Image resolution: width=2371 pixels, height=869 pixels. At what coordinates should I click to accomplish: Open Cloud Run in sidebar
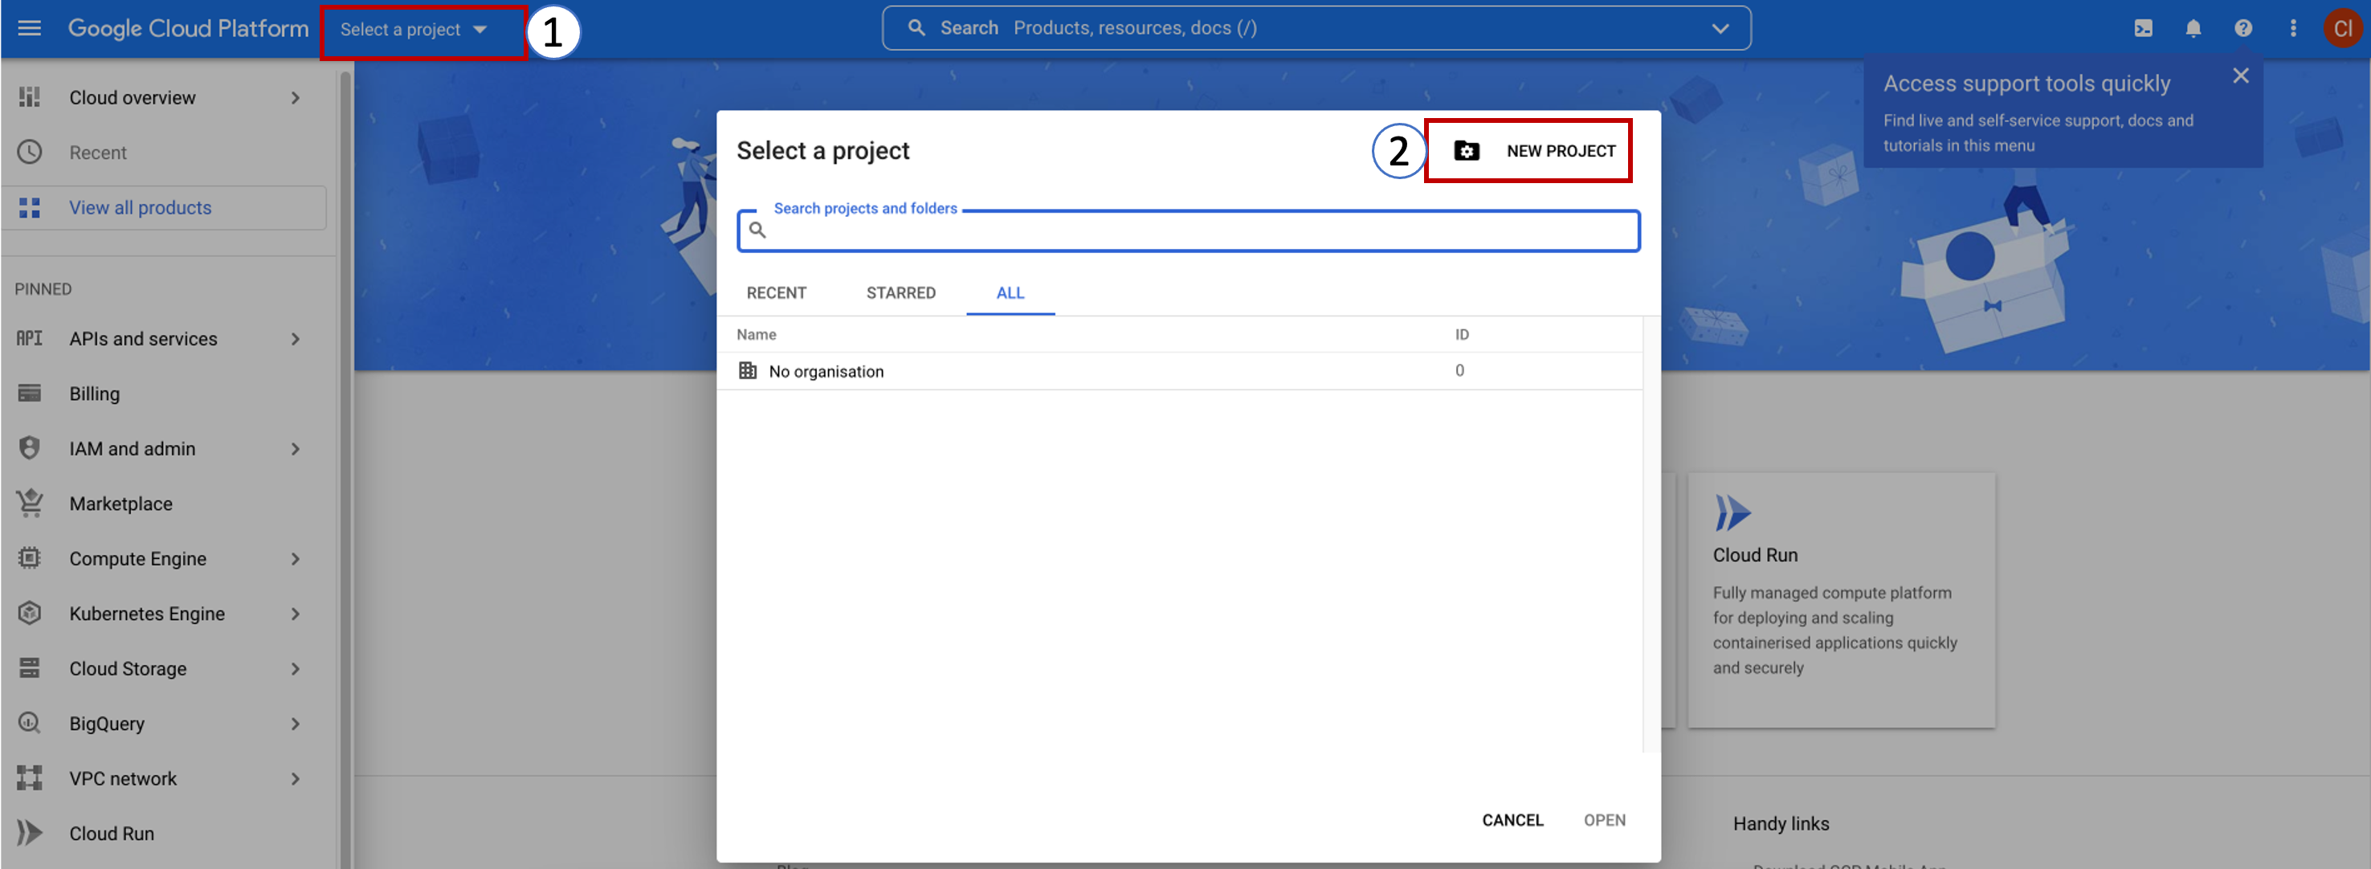pos(112,834)
